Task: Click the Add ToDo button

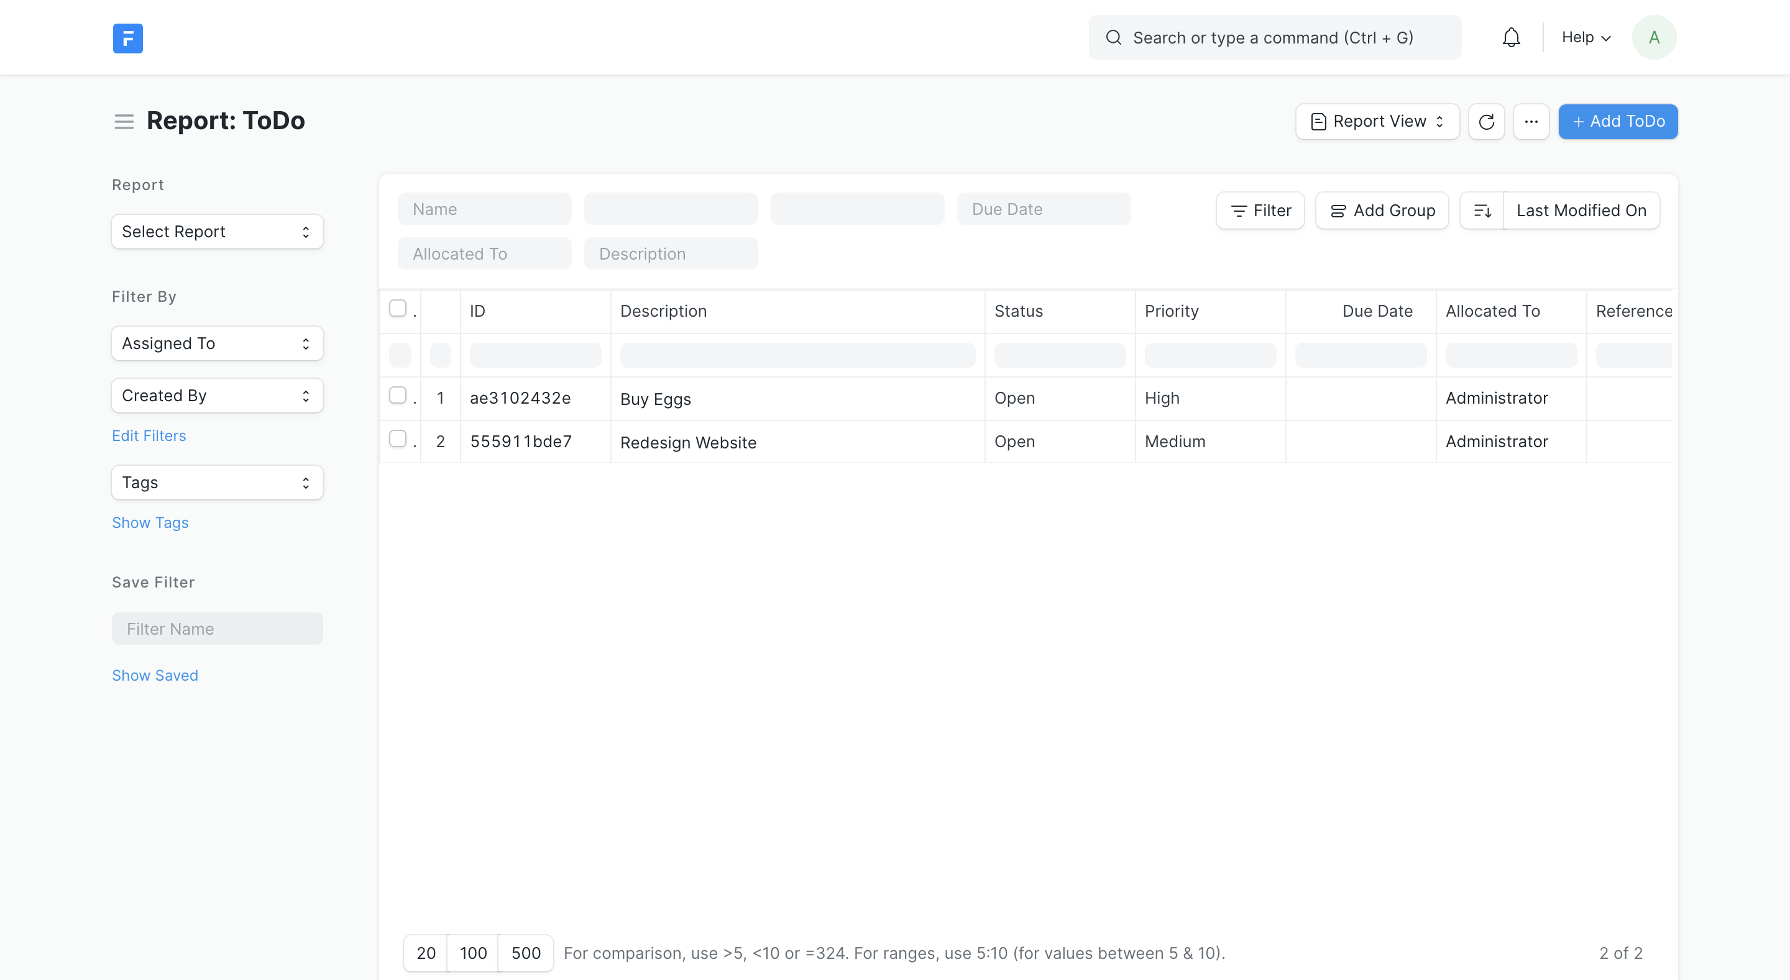Action: [x=1618, y=122]
